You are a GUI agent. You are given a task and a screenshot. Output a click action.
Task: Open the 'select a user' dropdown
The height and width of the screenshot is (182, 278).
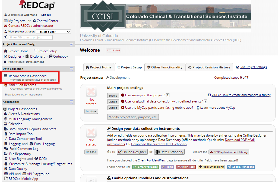pyautogui.click(x=53, y=32)
